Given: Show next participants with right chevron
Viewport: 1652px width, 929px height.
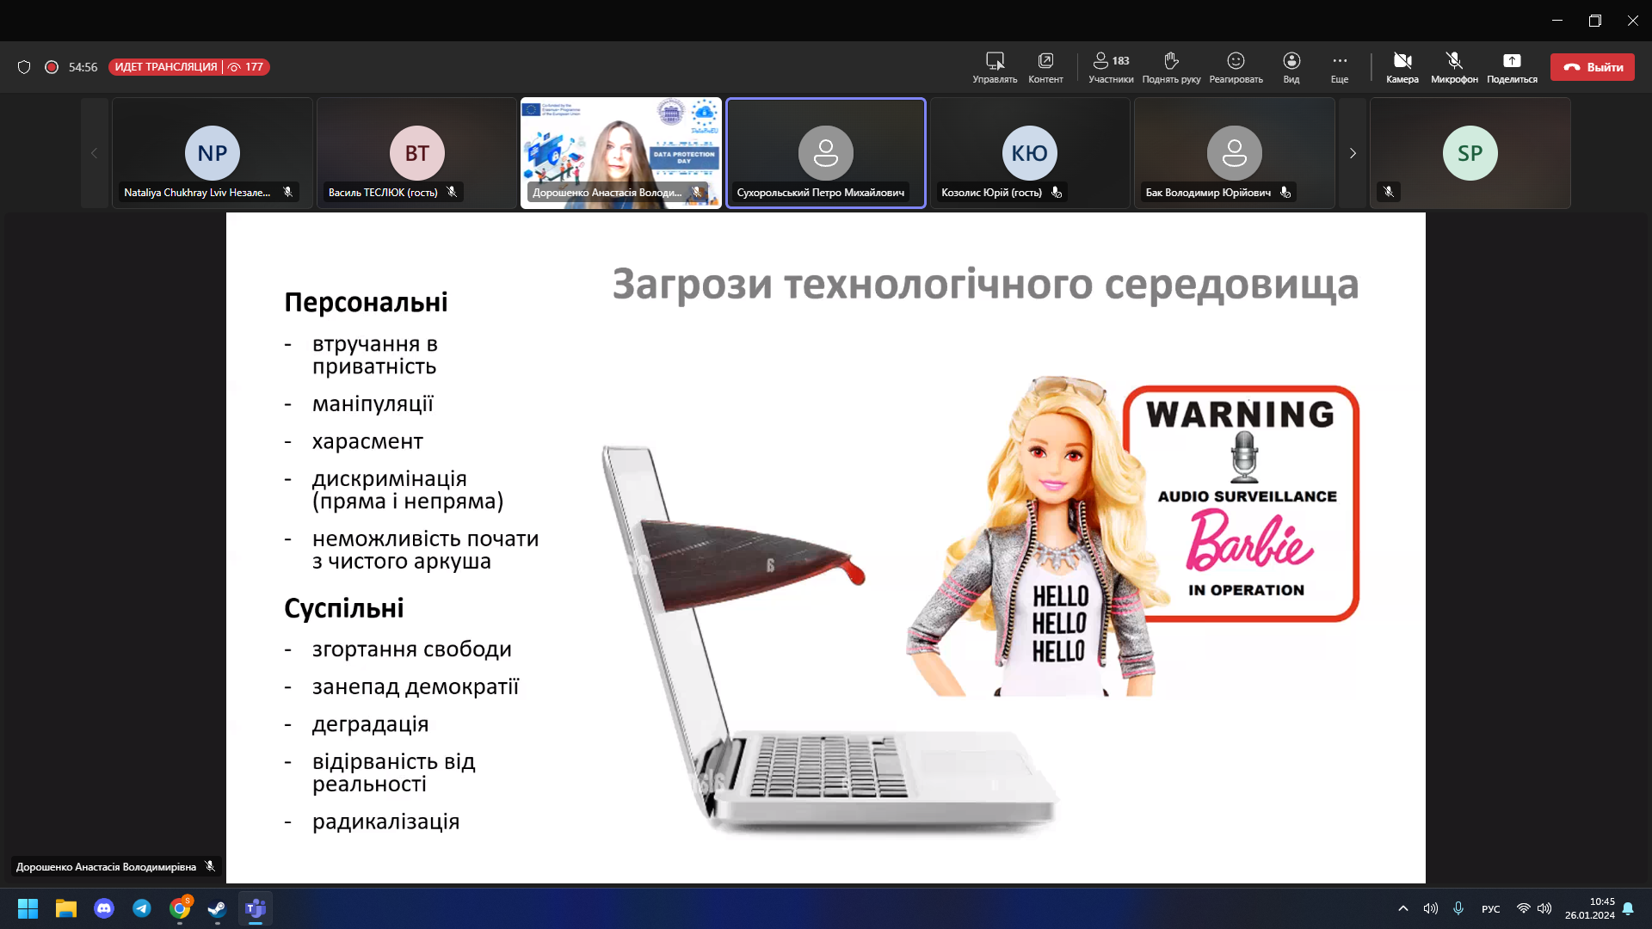Looking at the screenshot, I should click(x=1353, y=153).
